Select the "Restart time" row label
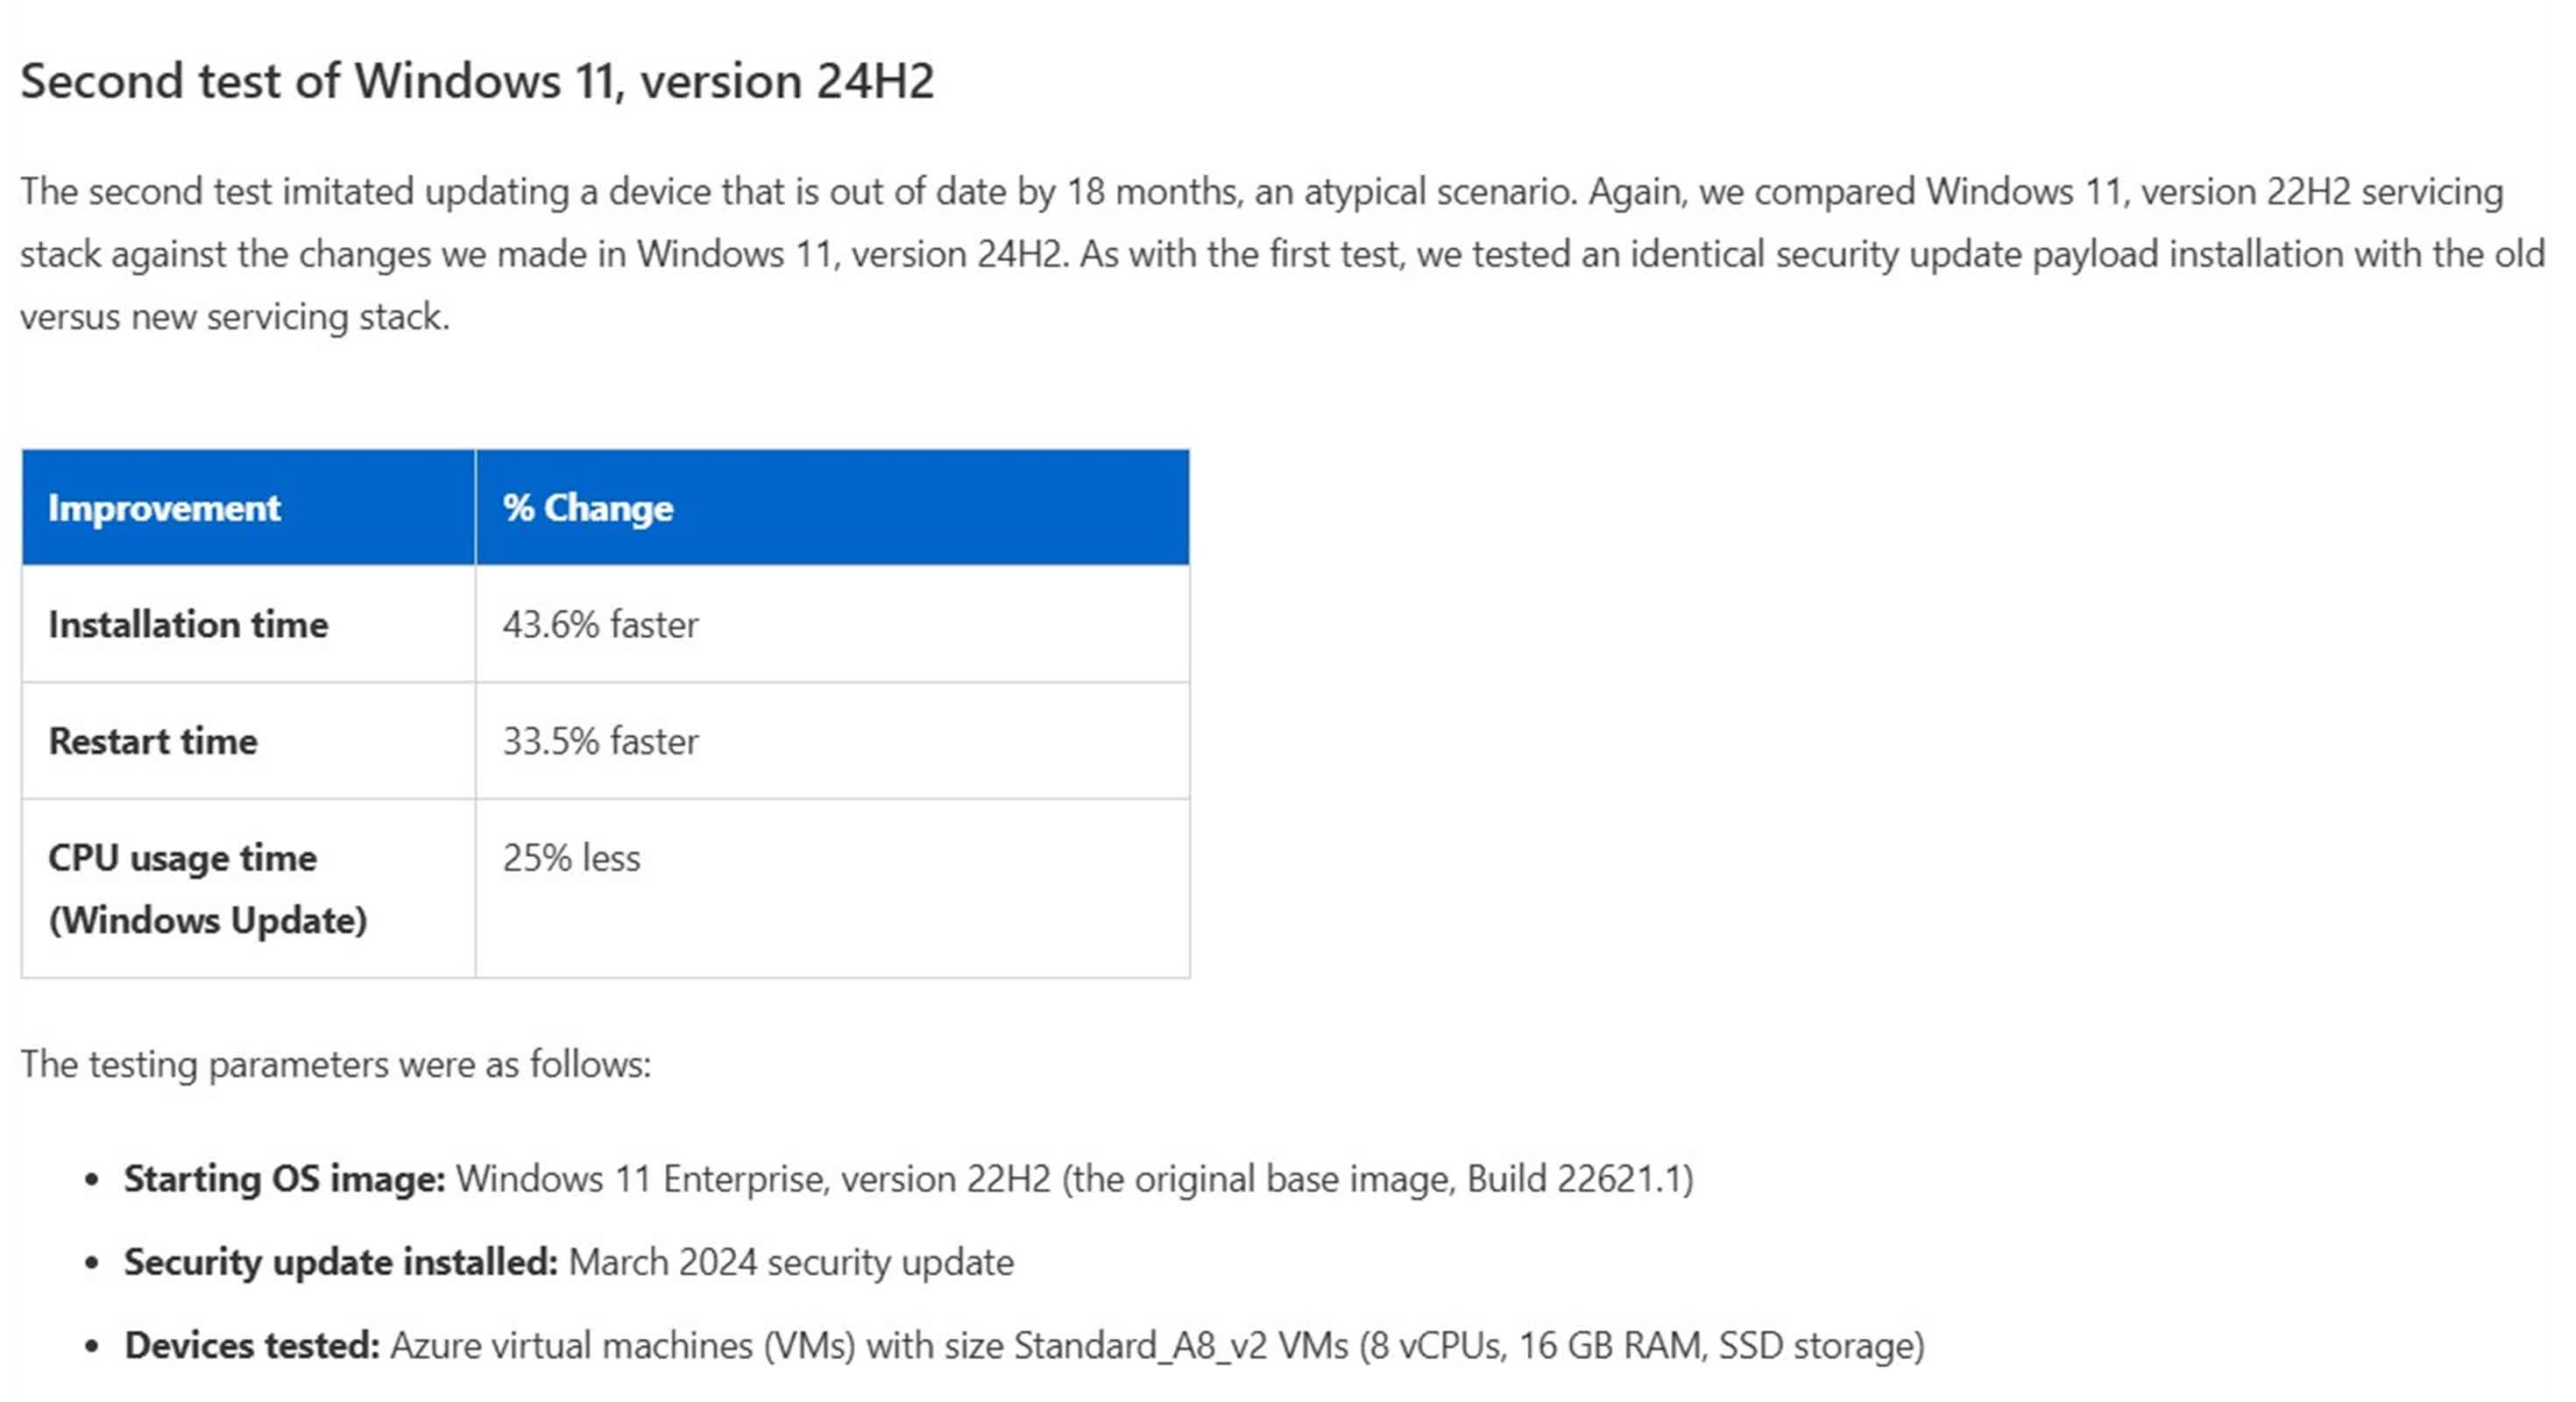The height and width of the screenshot is (1402, 2576). [153, 741]
